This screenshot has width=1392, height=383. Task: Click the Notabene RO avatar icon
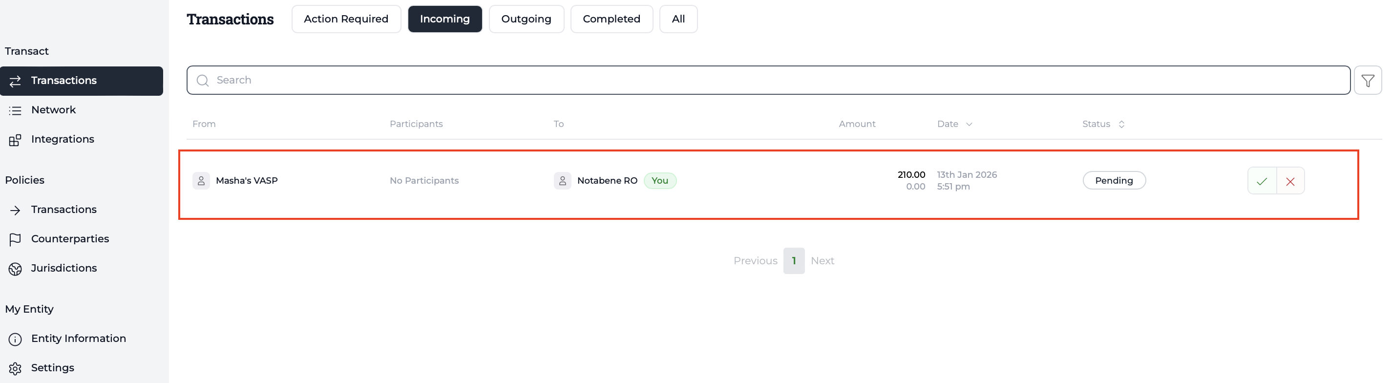[x=563, y=180]
